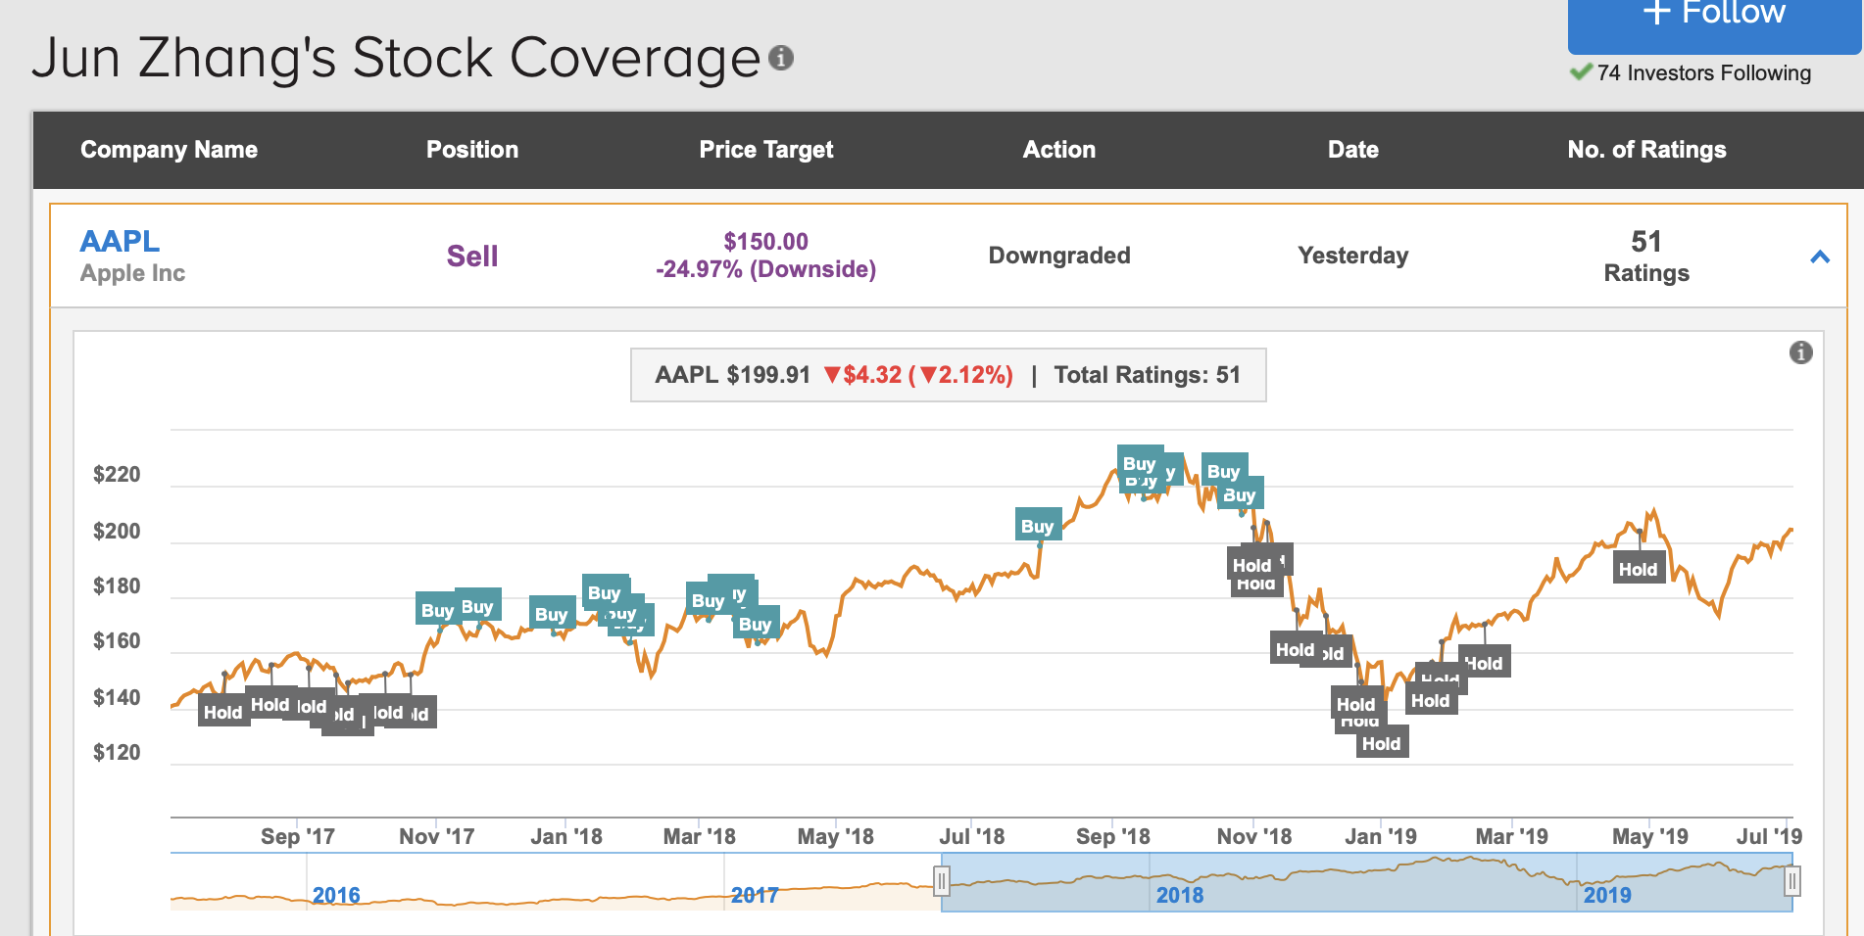Click the $120 price axis label
The width and height of the screenshot is (1864, 936).
[117, 753]
